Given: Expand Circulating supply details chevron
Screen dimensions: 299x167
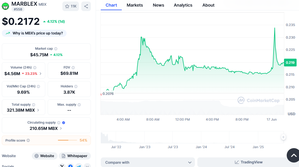Looking at the screenshot, I should click(61, 128).
